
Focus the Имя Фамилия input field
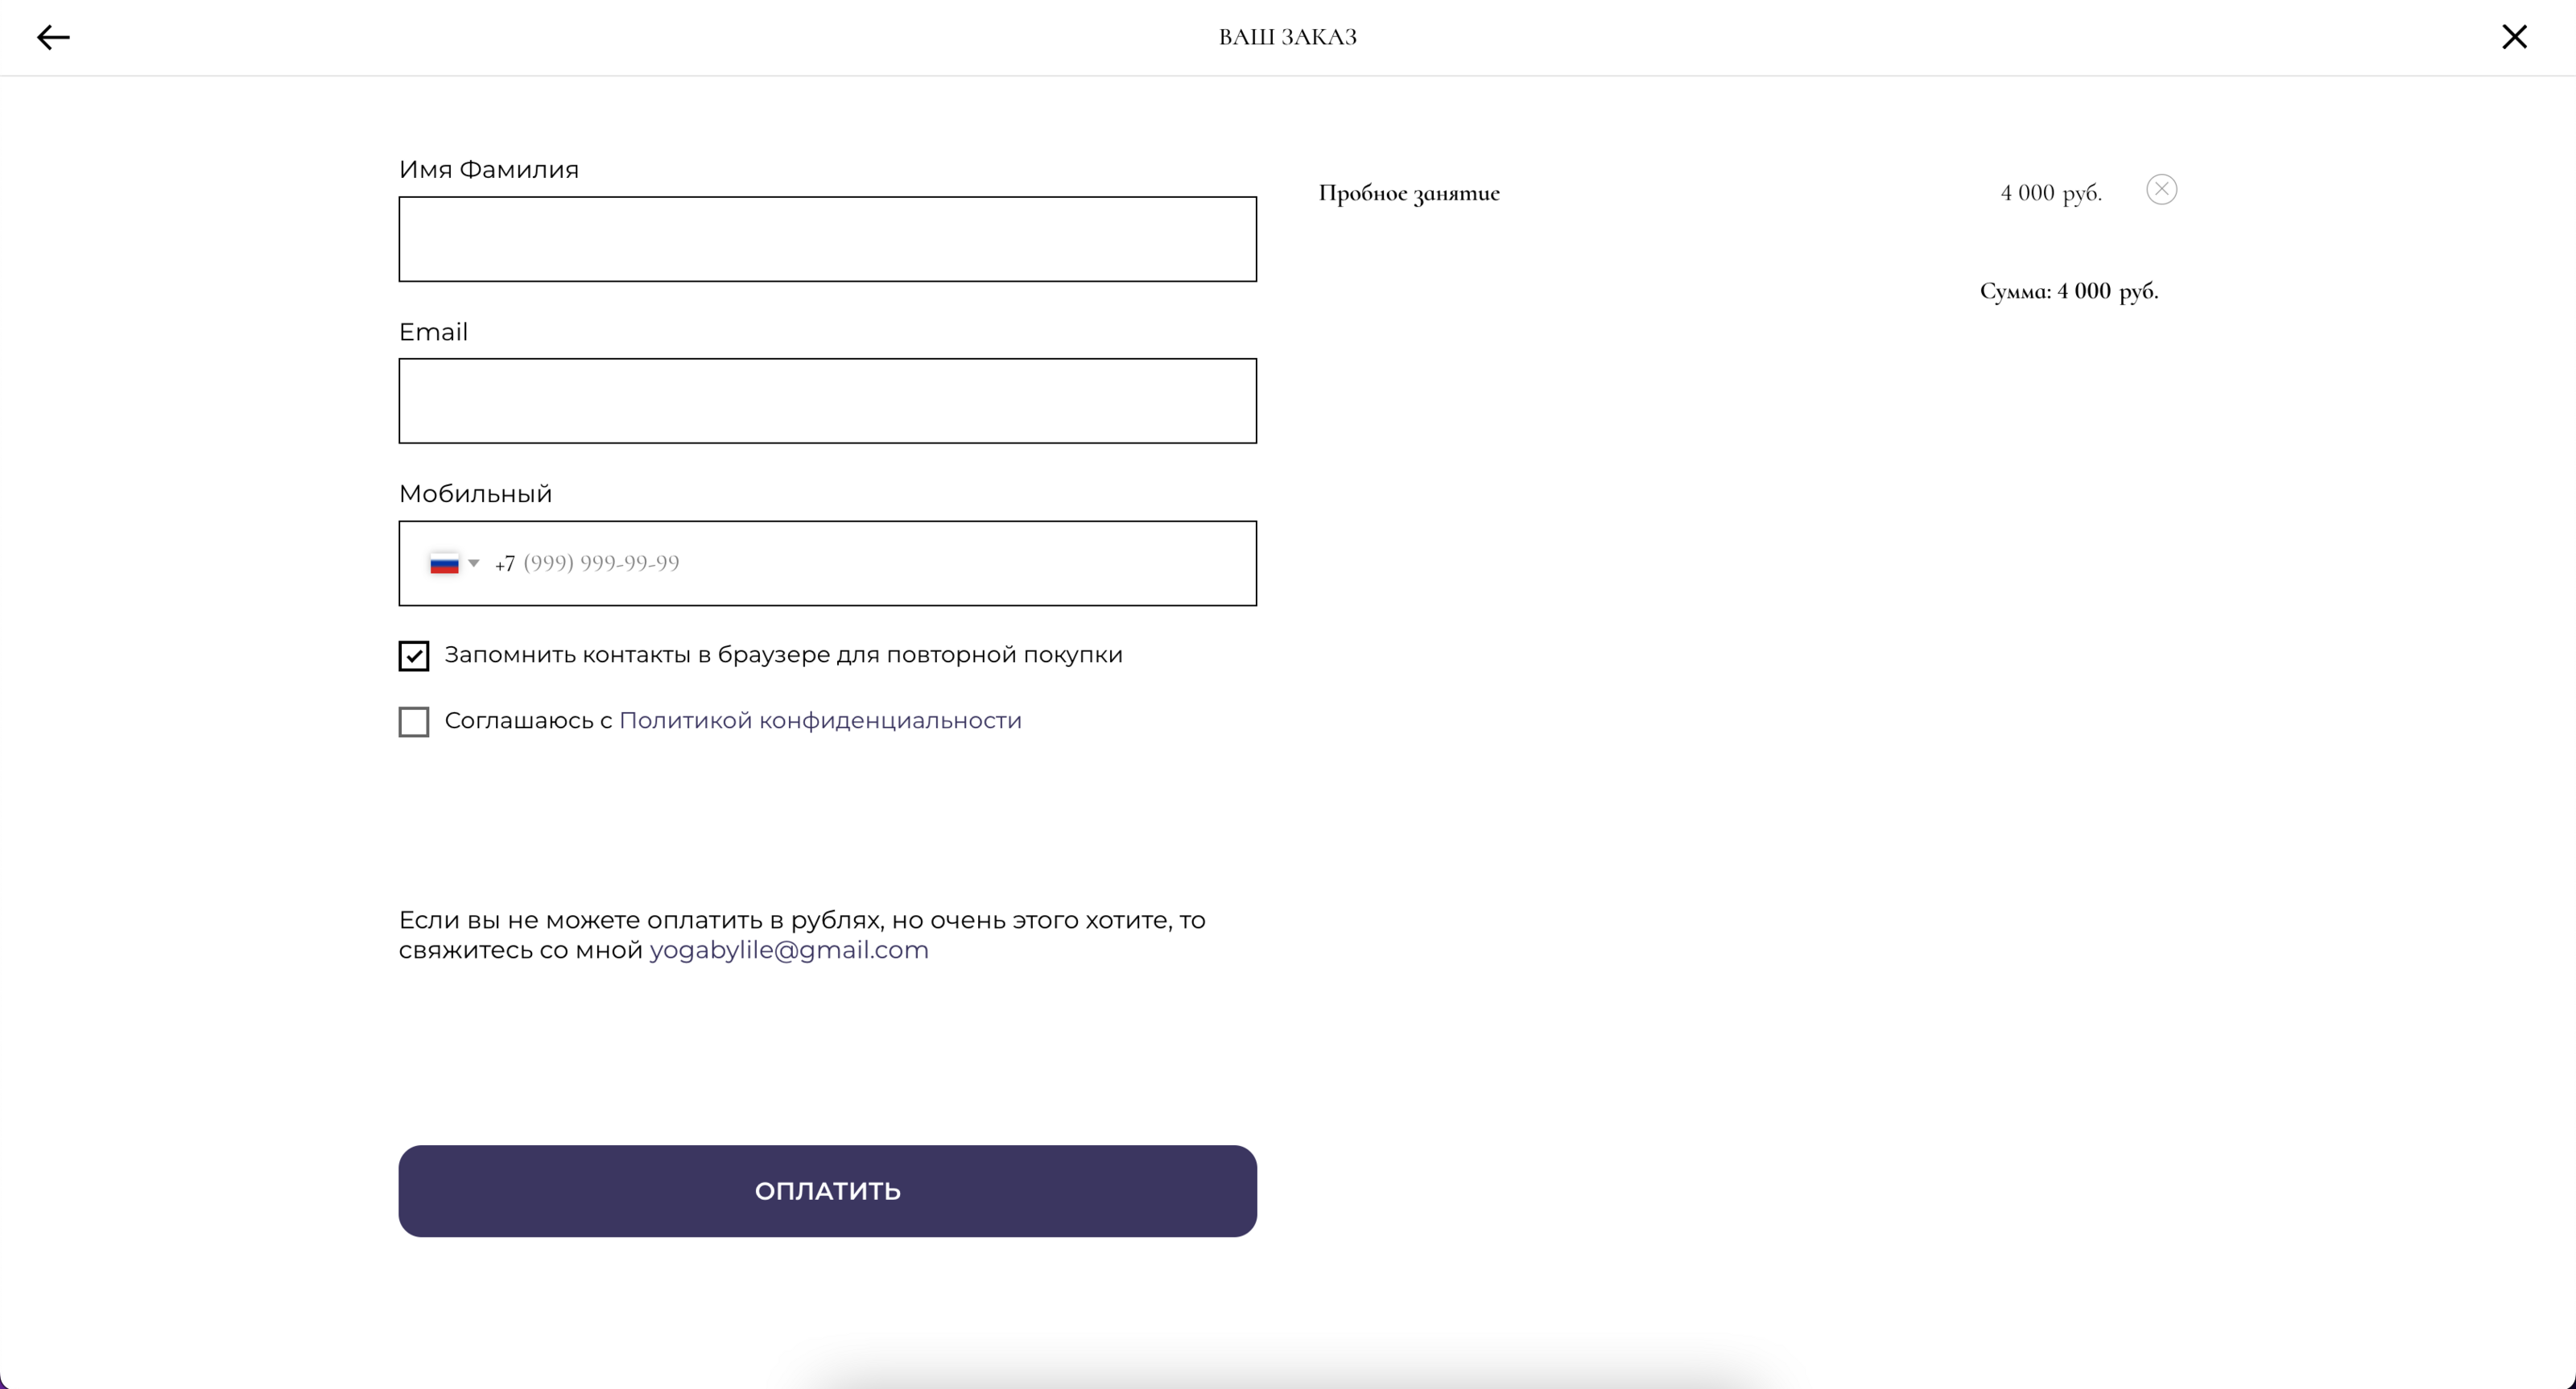(827, 239)
